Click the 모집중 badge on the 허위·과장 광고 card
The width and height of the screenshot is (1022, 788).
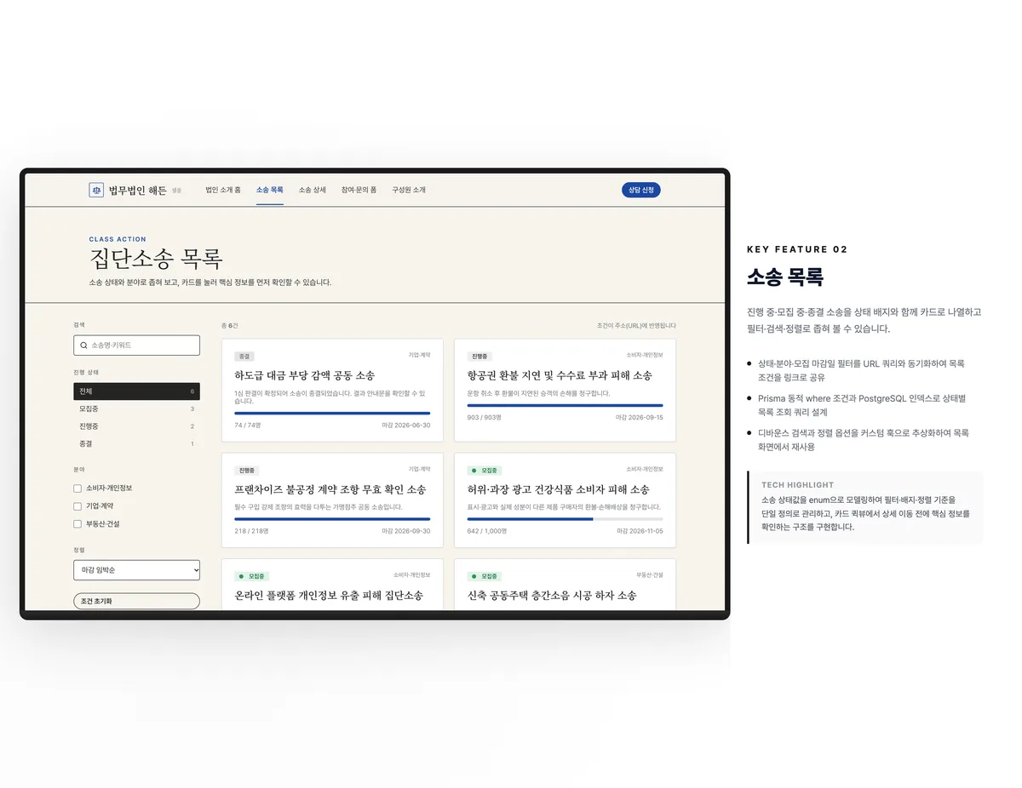click(485, 470)
